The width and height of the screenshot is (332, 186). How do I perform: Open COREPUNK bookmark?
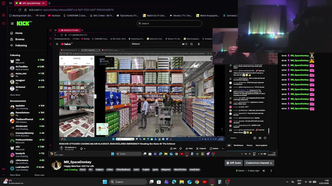(x=75, y=16)
